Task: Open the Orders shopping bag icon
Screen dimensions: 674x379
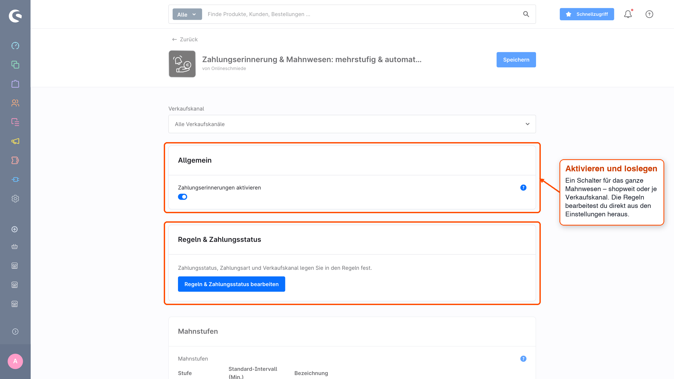Action: pyautogui.click(x=15, y=84)
